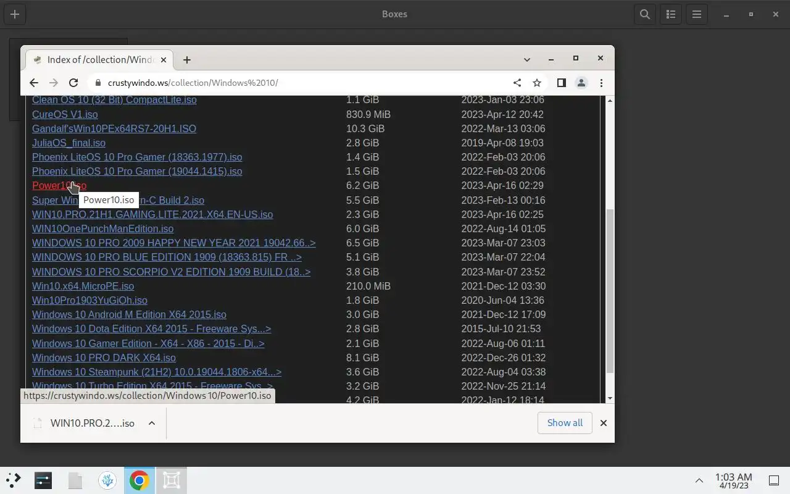Open a new browser tab
This screenshot has height=494, width=790.
point(187,60)
